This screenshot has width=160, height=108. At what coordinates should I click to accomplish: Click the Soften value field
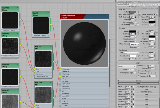click(x=131, y=70)
